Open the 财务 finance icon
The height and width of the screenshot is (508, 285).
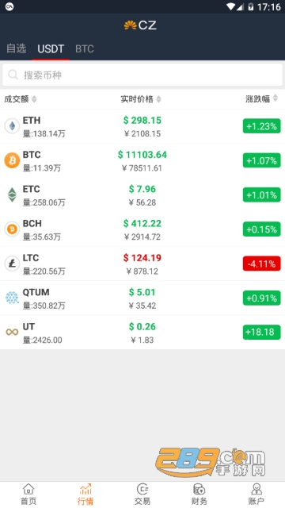tap(199, 489)
